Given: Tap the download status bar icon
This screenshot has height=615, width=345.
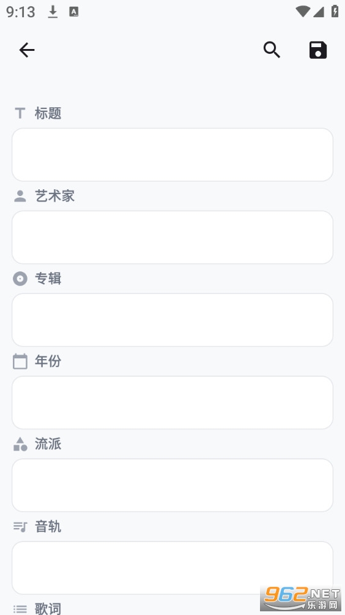Looking at the screenshot, I should click(x=53, y=12).
